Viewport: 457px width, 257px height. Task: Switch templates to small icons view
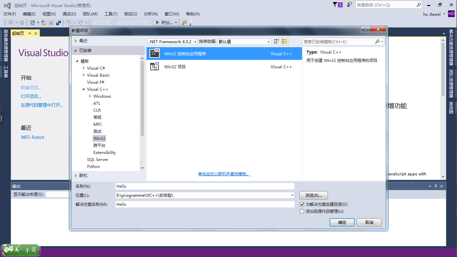(x=276, y=41)
